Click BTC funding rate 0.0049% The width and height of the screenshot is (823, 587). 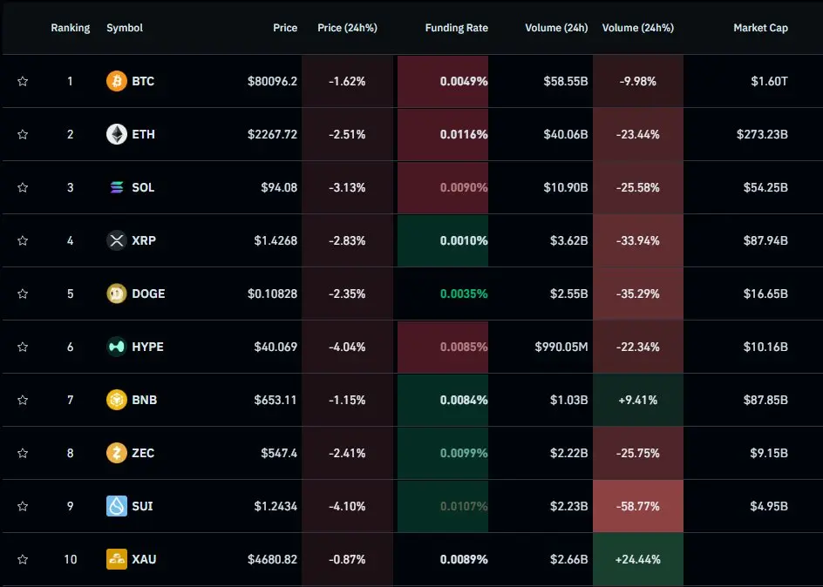(464, 81)
